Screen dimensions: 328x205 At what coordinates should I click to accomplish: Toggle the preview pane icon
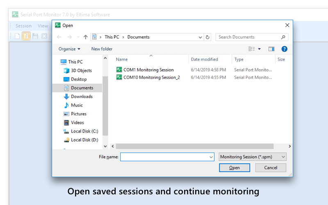[271, 49]
